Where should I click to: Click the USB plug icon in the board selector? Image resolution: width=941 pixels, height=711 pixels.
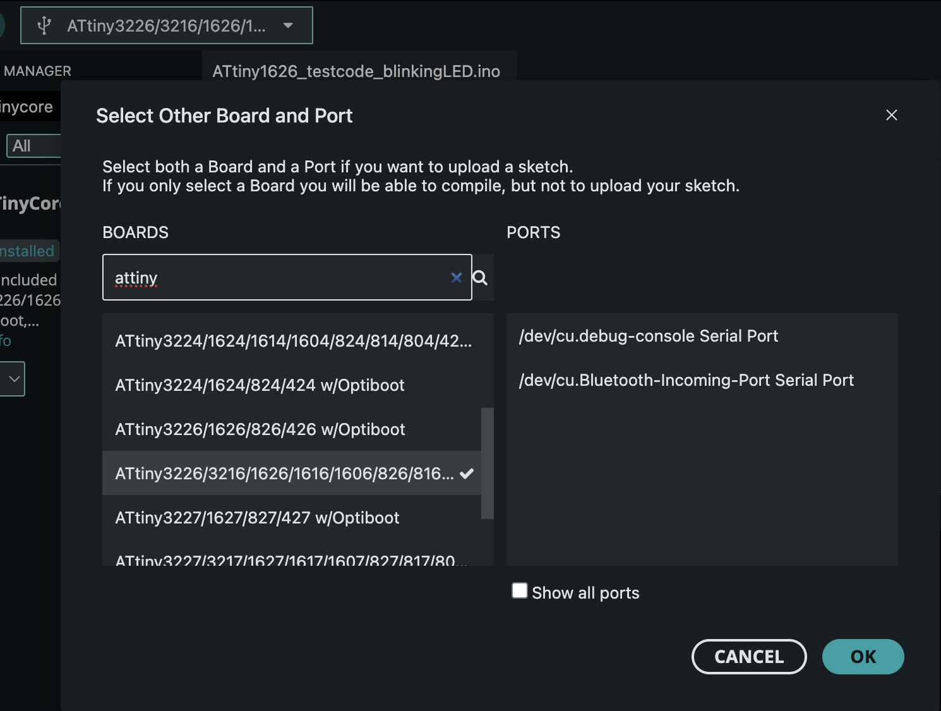43,25
